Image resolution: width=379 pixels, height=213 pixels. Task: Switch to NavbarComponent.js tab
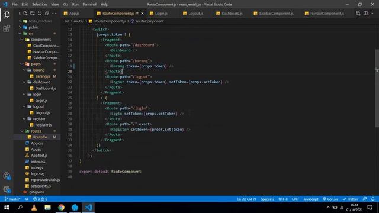[327, 14]
